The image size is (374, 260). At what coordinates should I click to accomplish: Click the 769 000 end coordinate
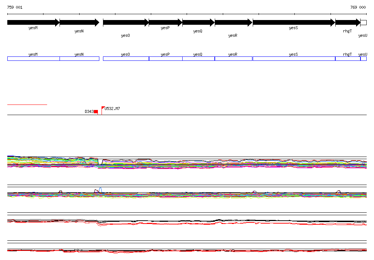358,7
